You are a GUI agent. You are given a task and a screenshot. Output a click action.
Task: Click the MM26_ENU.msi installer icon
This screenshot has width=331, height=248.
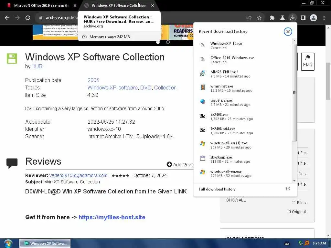[x=202, y=73]
